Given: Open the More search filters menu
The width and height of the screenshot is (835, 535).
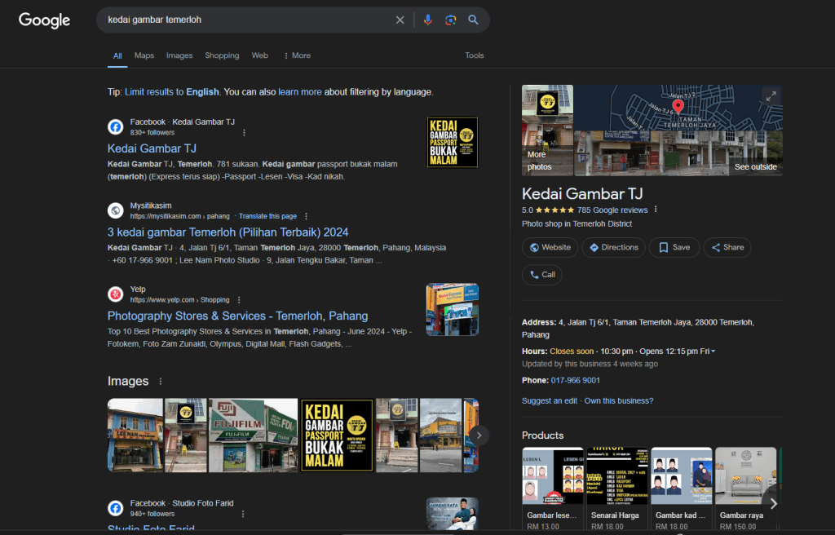Looking at the screenshot, I should pyautogui.click(x=297, y=55).
